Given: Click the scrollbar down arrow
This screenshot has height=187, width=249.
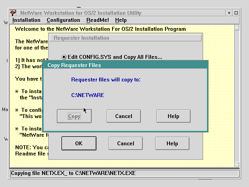Looking at the screenshot, I should [237, 164].
